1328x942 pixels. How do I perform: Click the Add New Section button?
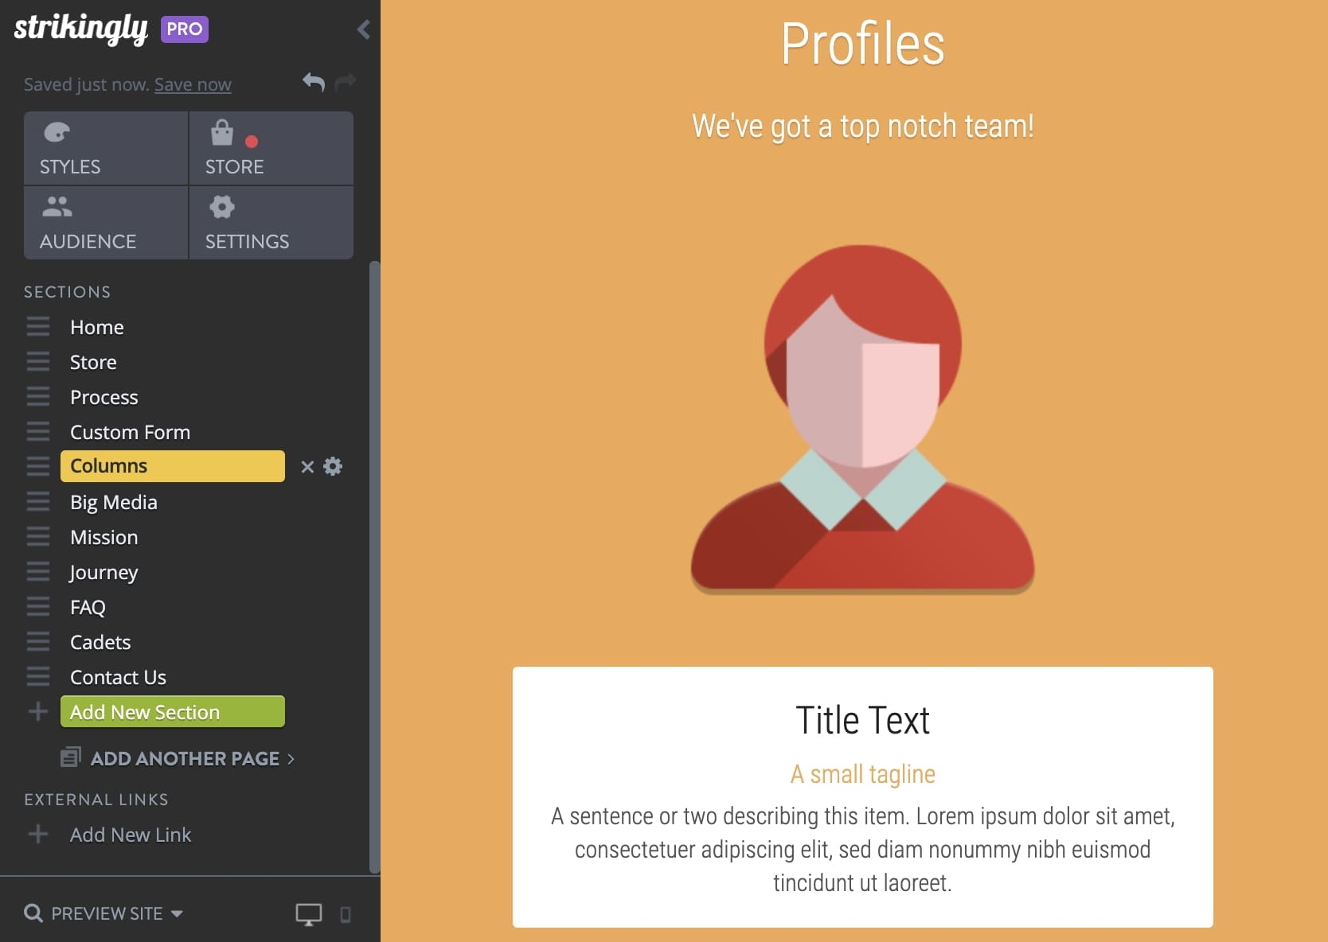[172, 712]
